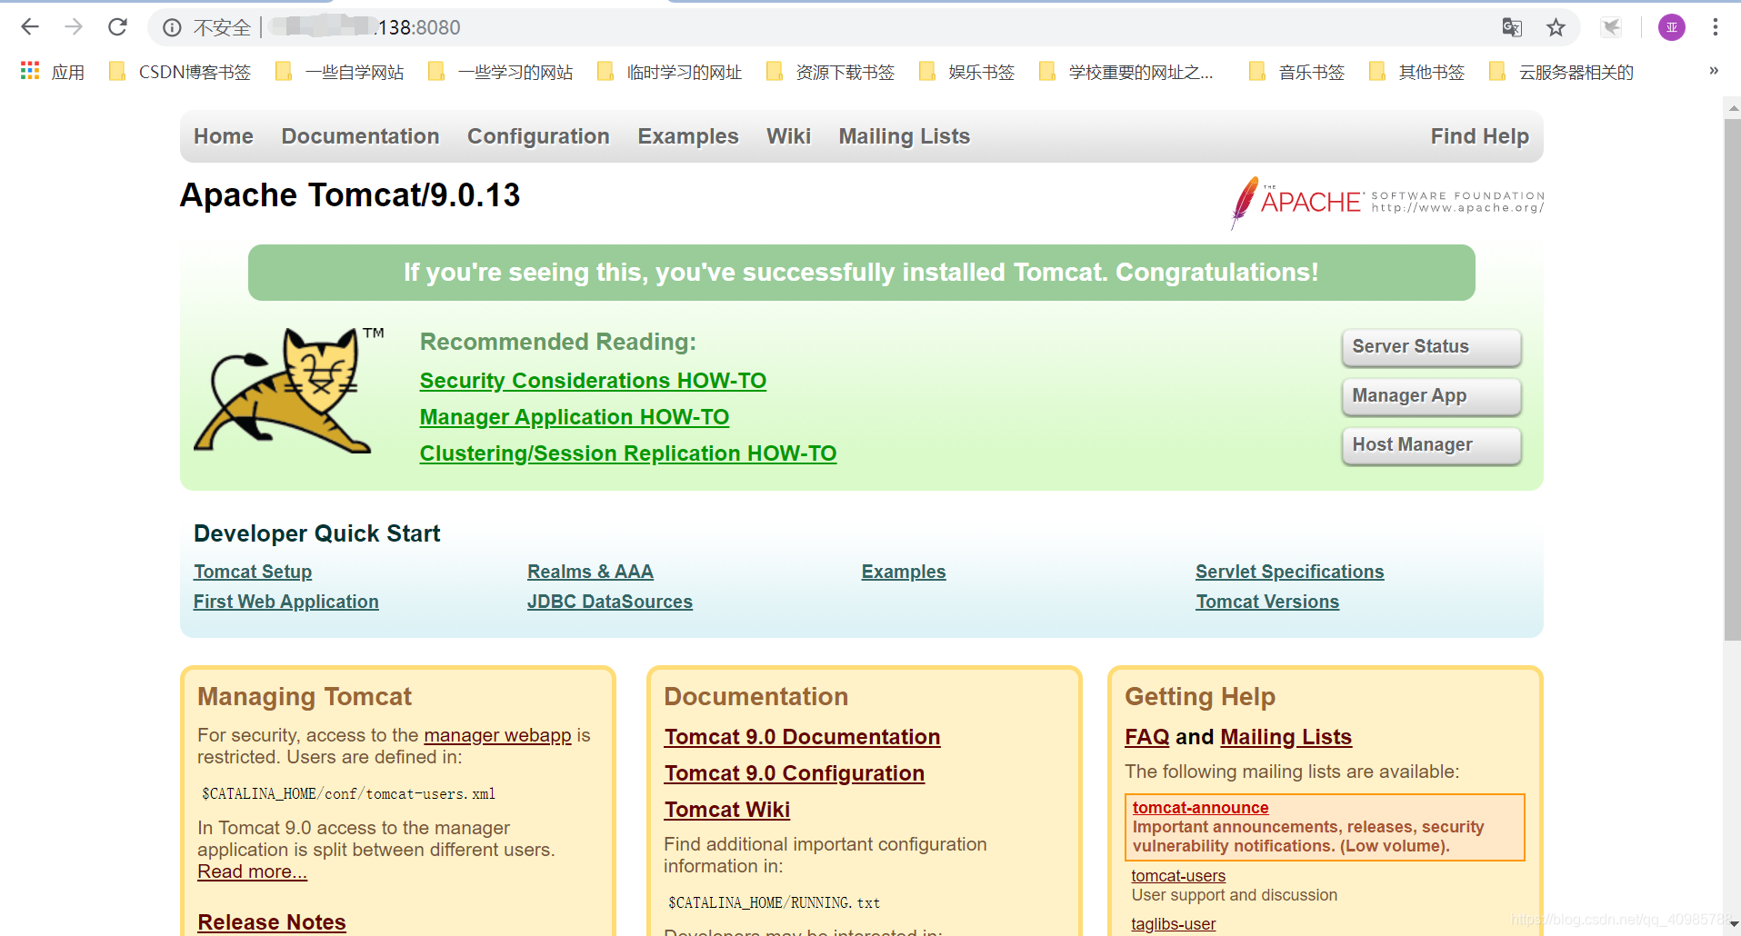Open the Mailing Lists link under Getting Help
This screenshot has width=1741, height=936.
(1286, 737)
